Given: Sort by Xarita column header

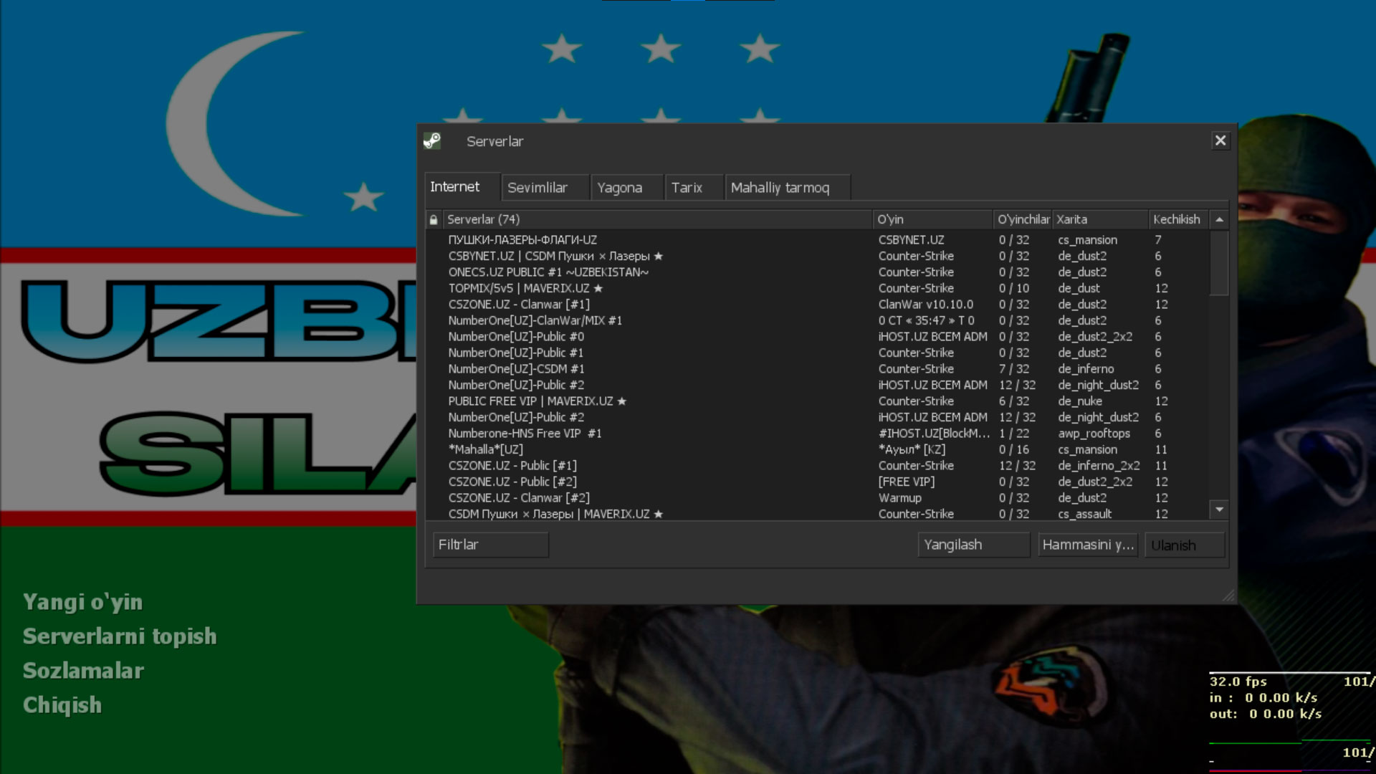Looking at the screenshot, I should pyautogui.click(x=1100, y=219).
